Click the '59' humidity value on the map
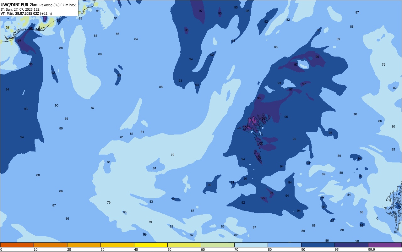 pyautogui.click(x=7, y=28)
